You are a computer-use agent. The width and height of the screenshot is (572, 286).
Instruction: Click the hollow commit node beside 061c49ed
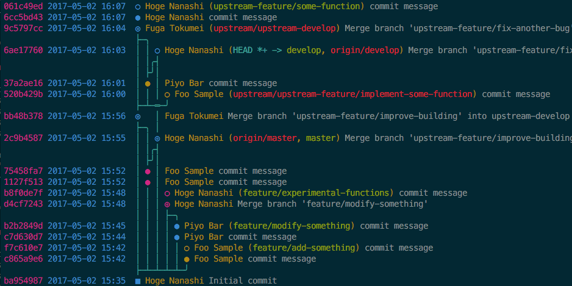(x=138, y=7)
